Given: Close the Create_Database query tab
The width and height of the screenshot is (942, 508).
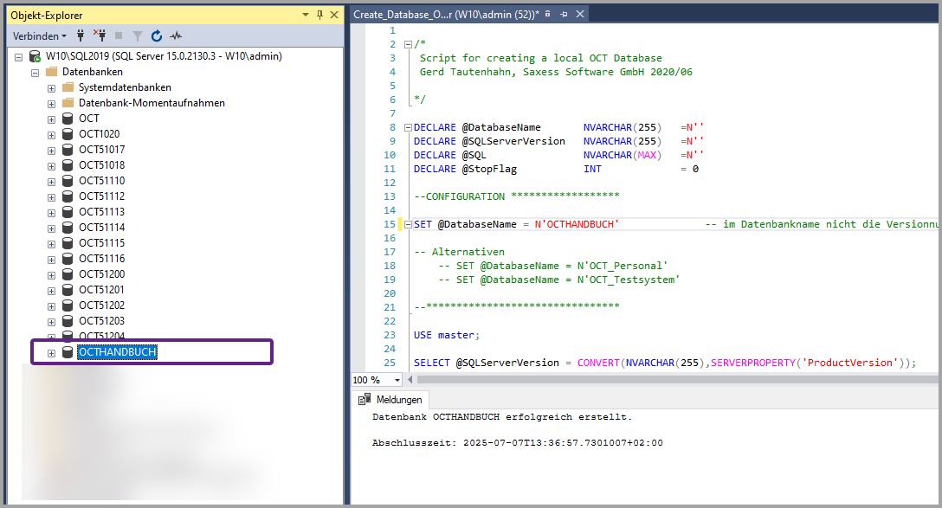Looking at the screenshot, I should pos(580,15).
